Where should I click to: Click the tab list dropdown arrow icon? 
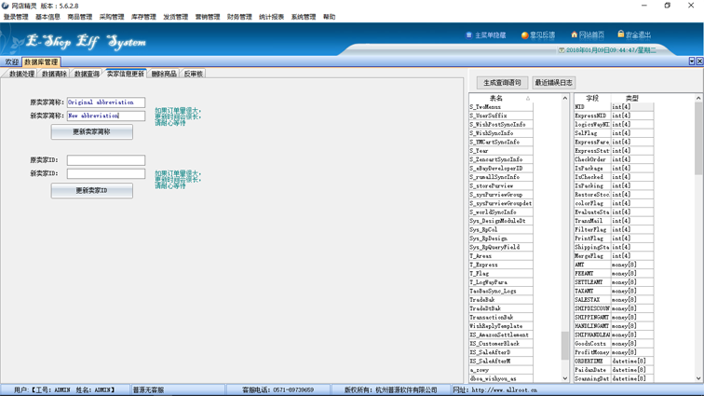click(691, 61)
